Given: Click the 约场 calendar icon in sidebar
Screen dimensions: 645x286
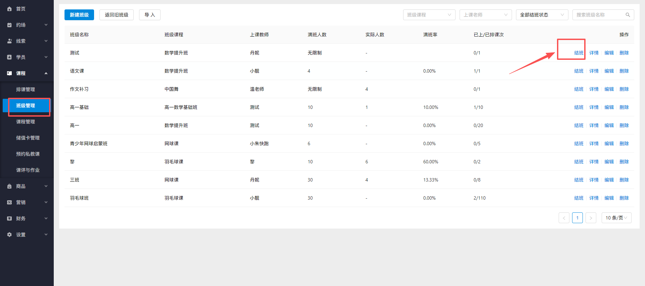Looking at the screenshot, I should click(x=9, y=25).
